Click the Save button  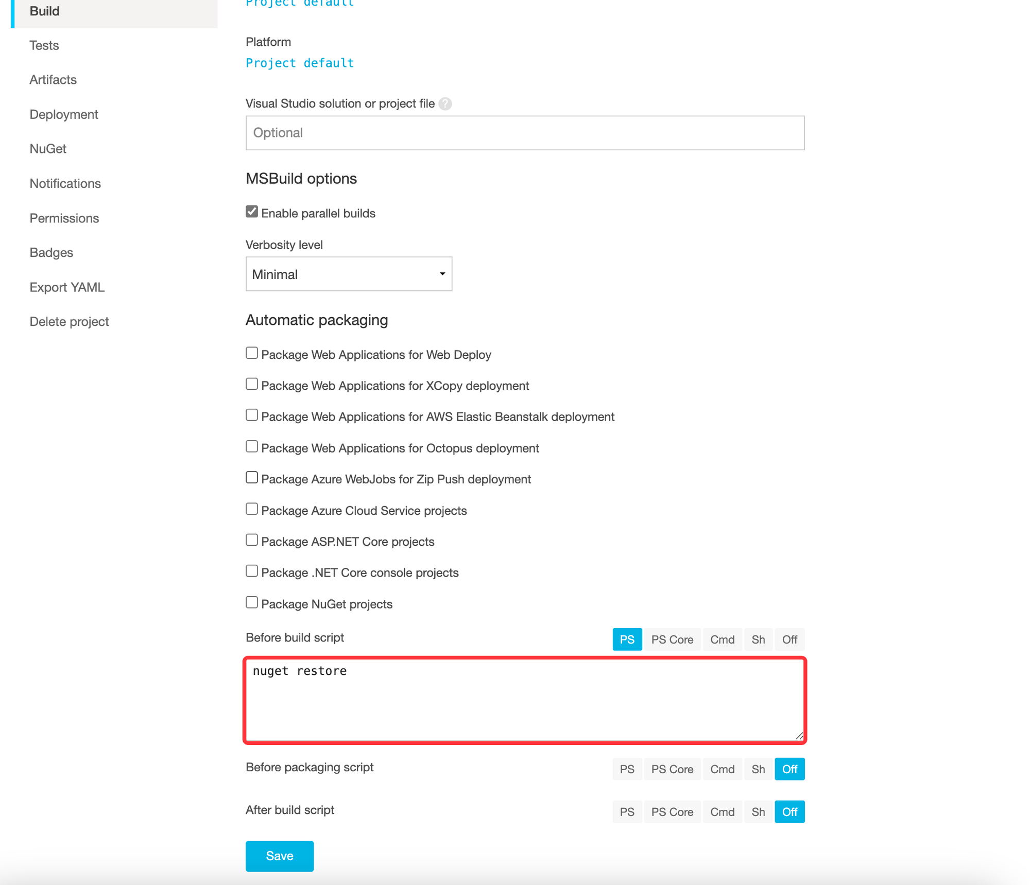coord(279,856)
